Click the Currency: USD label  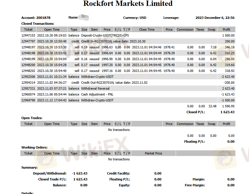(135, 18)
